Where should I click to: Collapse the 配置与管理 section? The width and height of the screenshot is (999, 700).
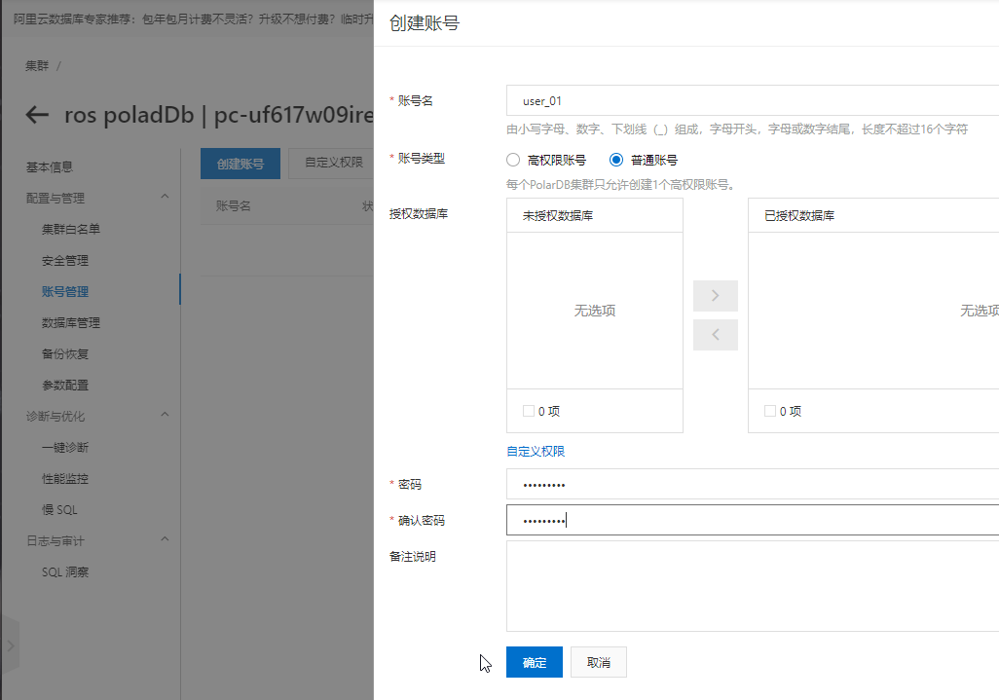tap(165, 197)
